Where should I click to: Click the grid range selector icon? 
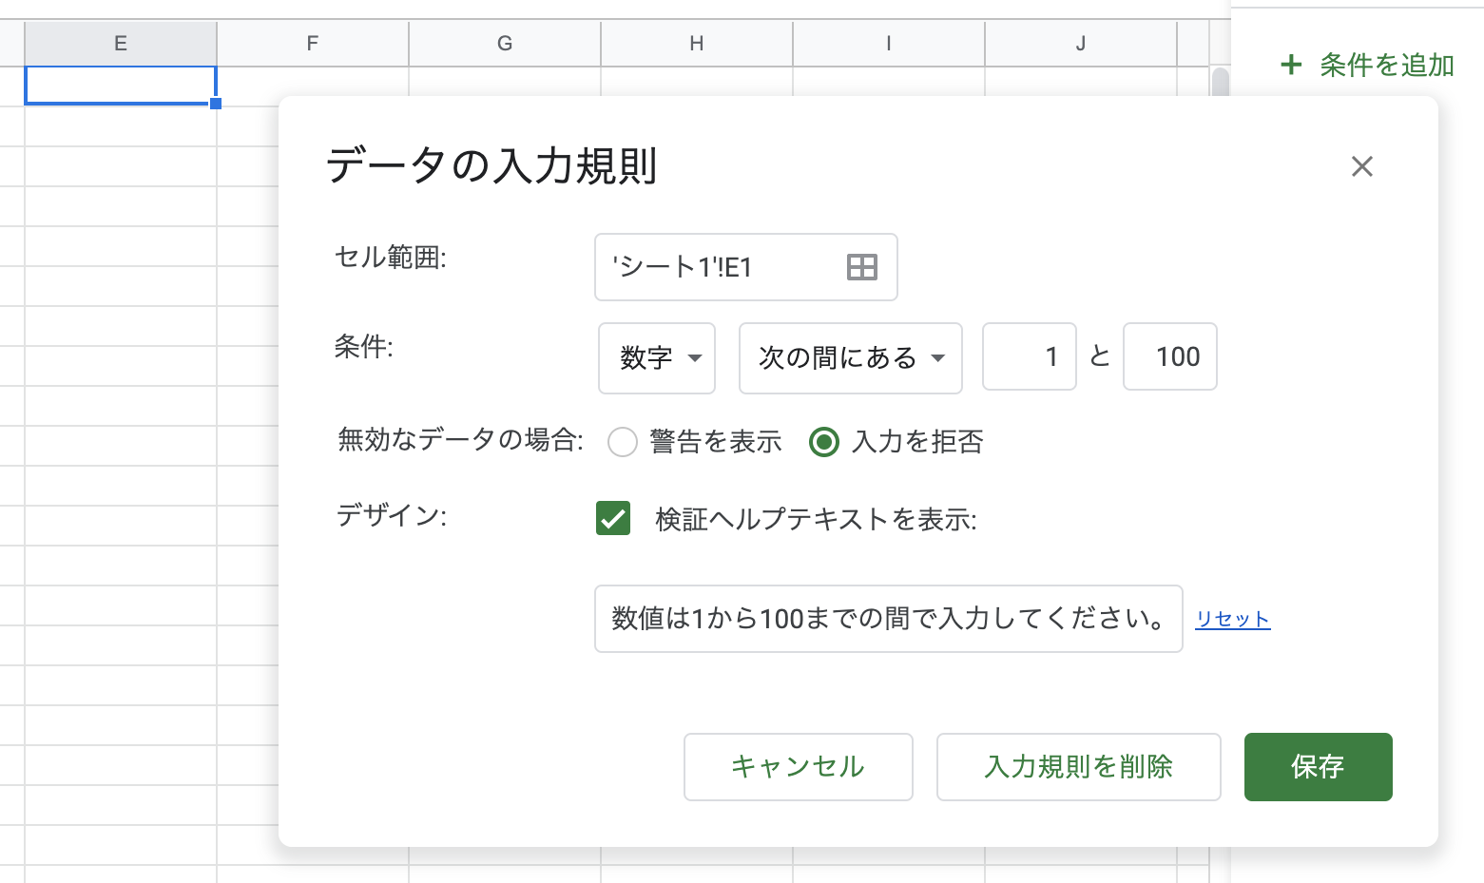(x=861, y=267)
